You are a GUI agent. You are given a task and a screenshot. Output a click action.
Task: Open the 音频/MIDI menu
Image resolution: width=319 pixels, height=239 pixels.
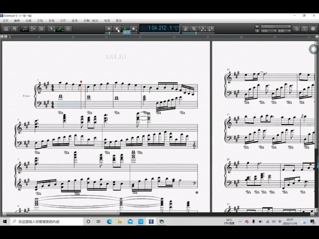pos(91,21)
